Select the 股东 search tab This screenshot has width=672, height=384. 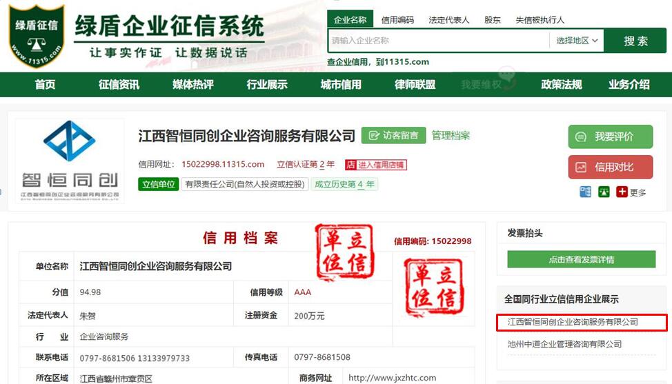coord(493,20)
